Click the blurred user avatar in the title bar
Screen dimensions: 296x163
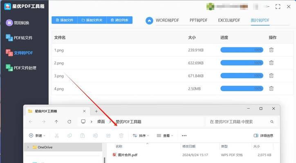[x=210, y=7]
